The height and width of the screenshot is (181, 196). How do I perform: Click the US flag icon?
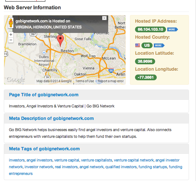click(138, 45)
